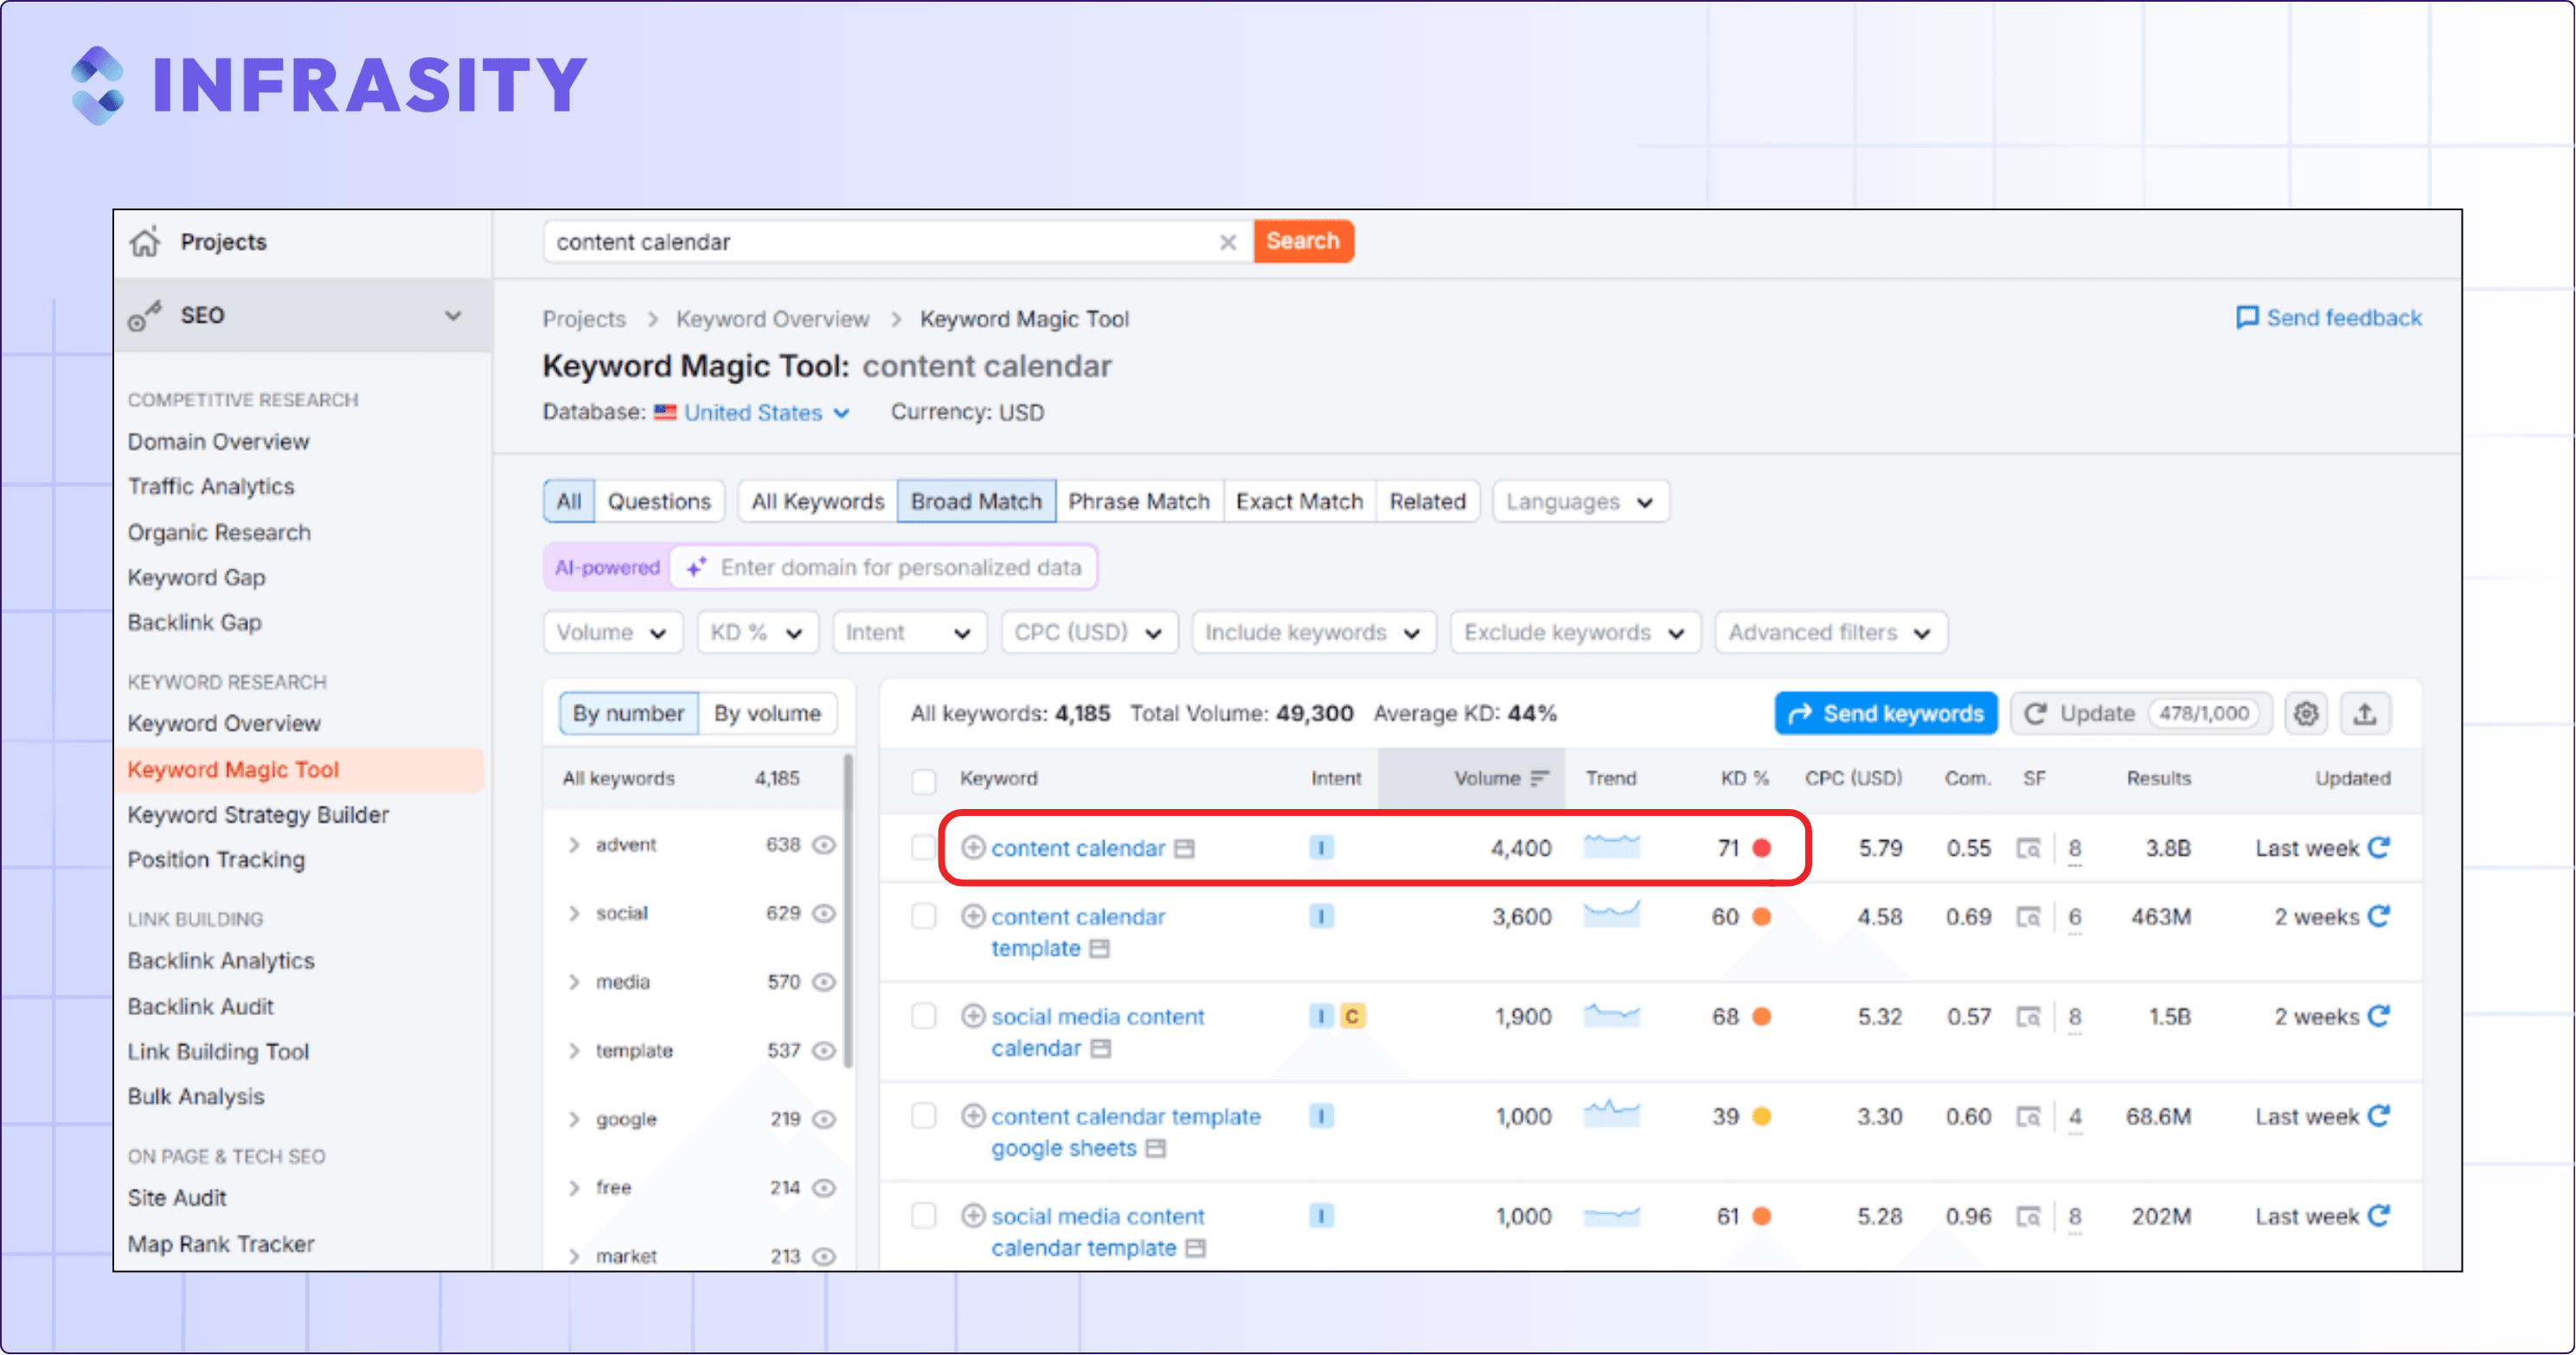
Task: Collapse the SEO sidebar section
Action: [x=453, y=315]
